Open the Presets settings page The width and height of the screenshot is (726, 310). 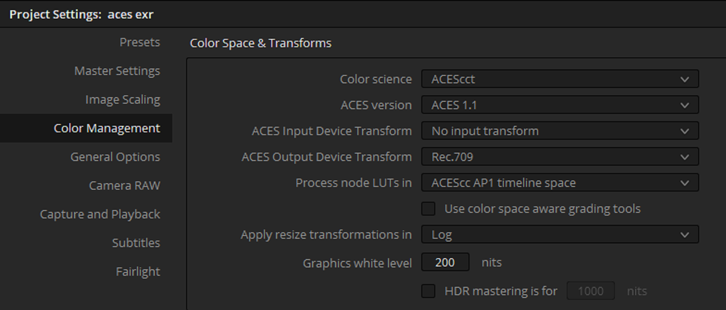pyautogui.click(x=140, y=43)
